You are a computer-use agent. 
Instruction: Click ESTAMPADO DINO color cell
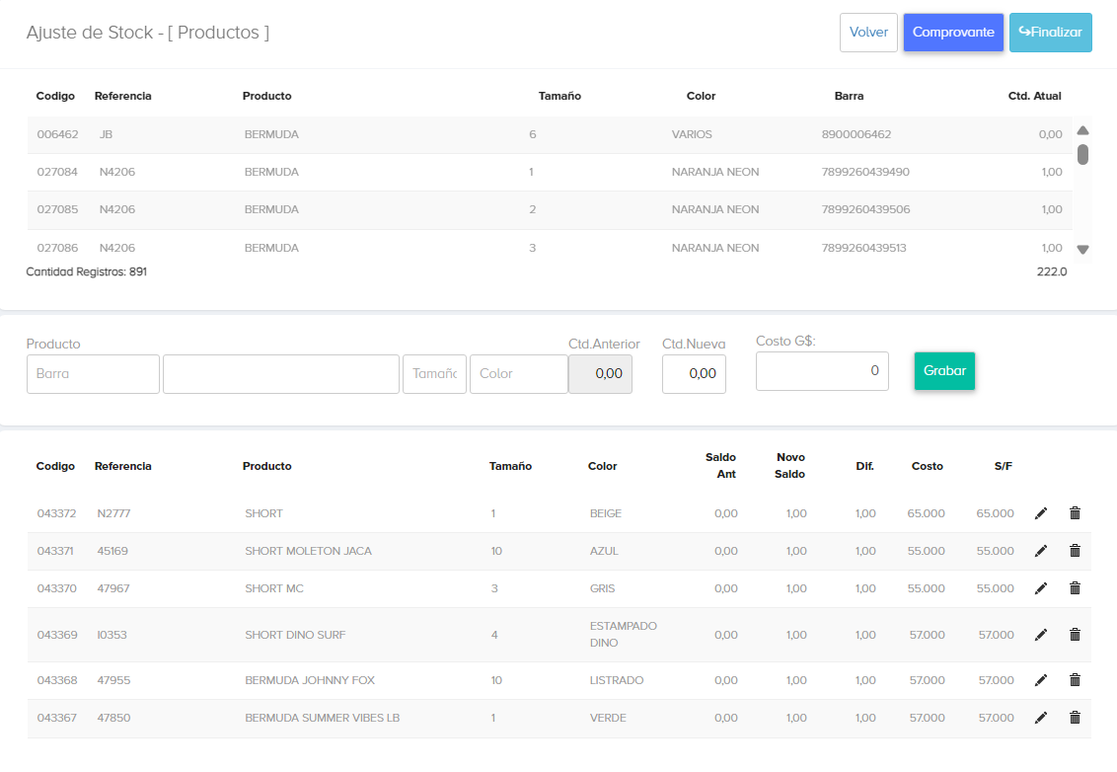[624, 635]
